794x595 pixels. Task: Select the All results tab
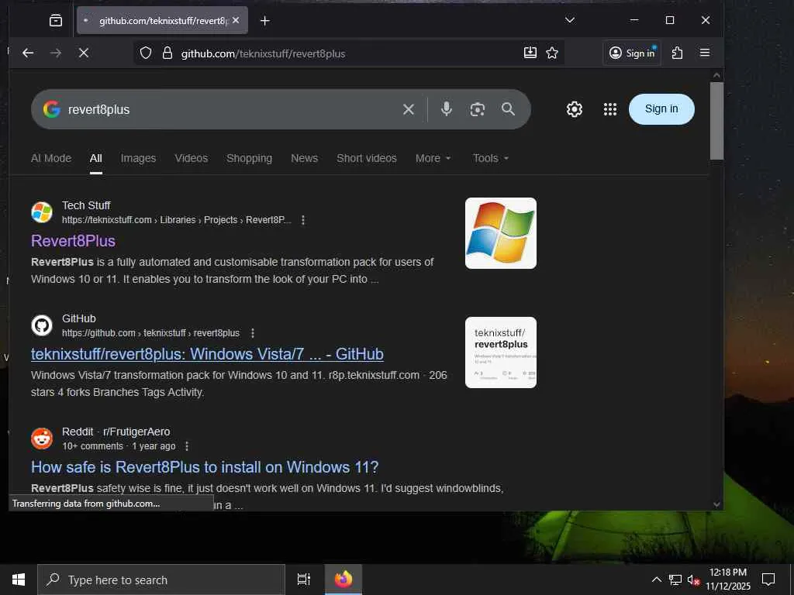(95, 158)
